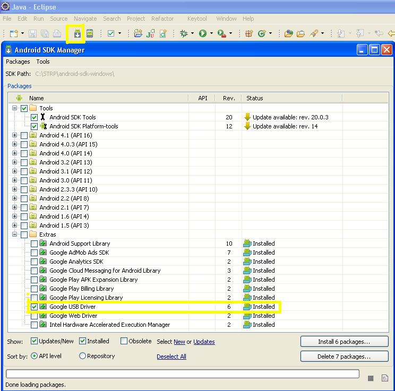Click the Run External Tools icon
This screenshot has height=391, width=395.
click(222, 33)
